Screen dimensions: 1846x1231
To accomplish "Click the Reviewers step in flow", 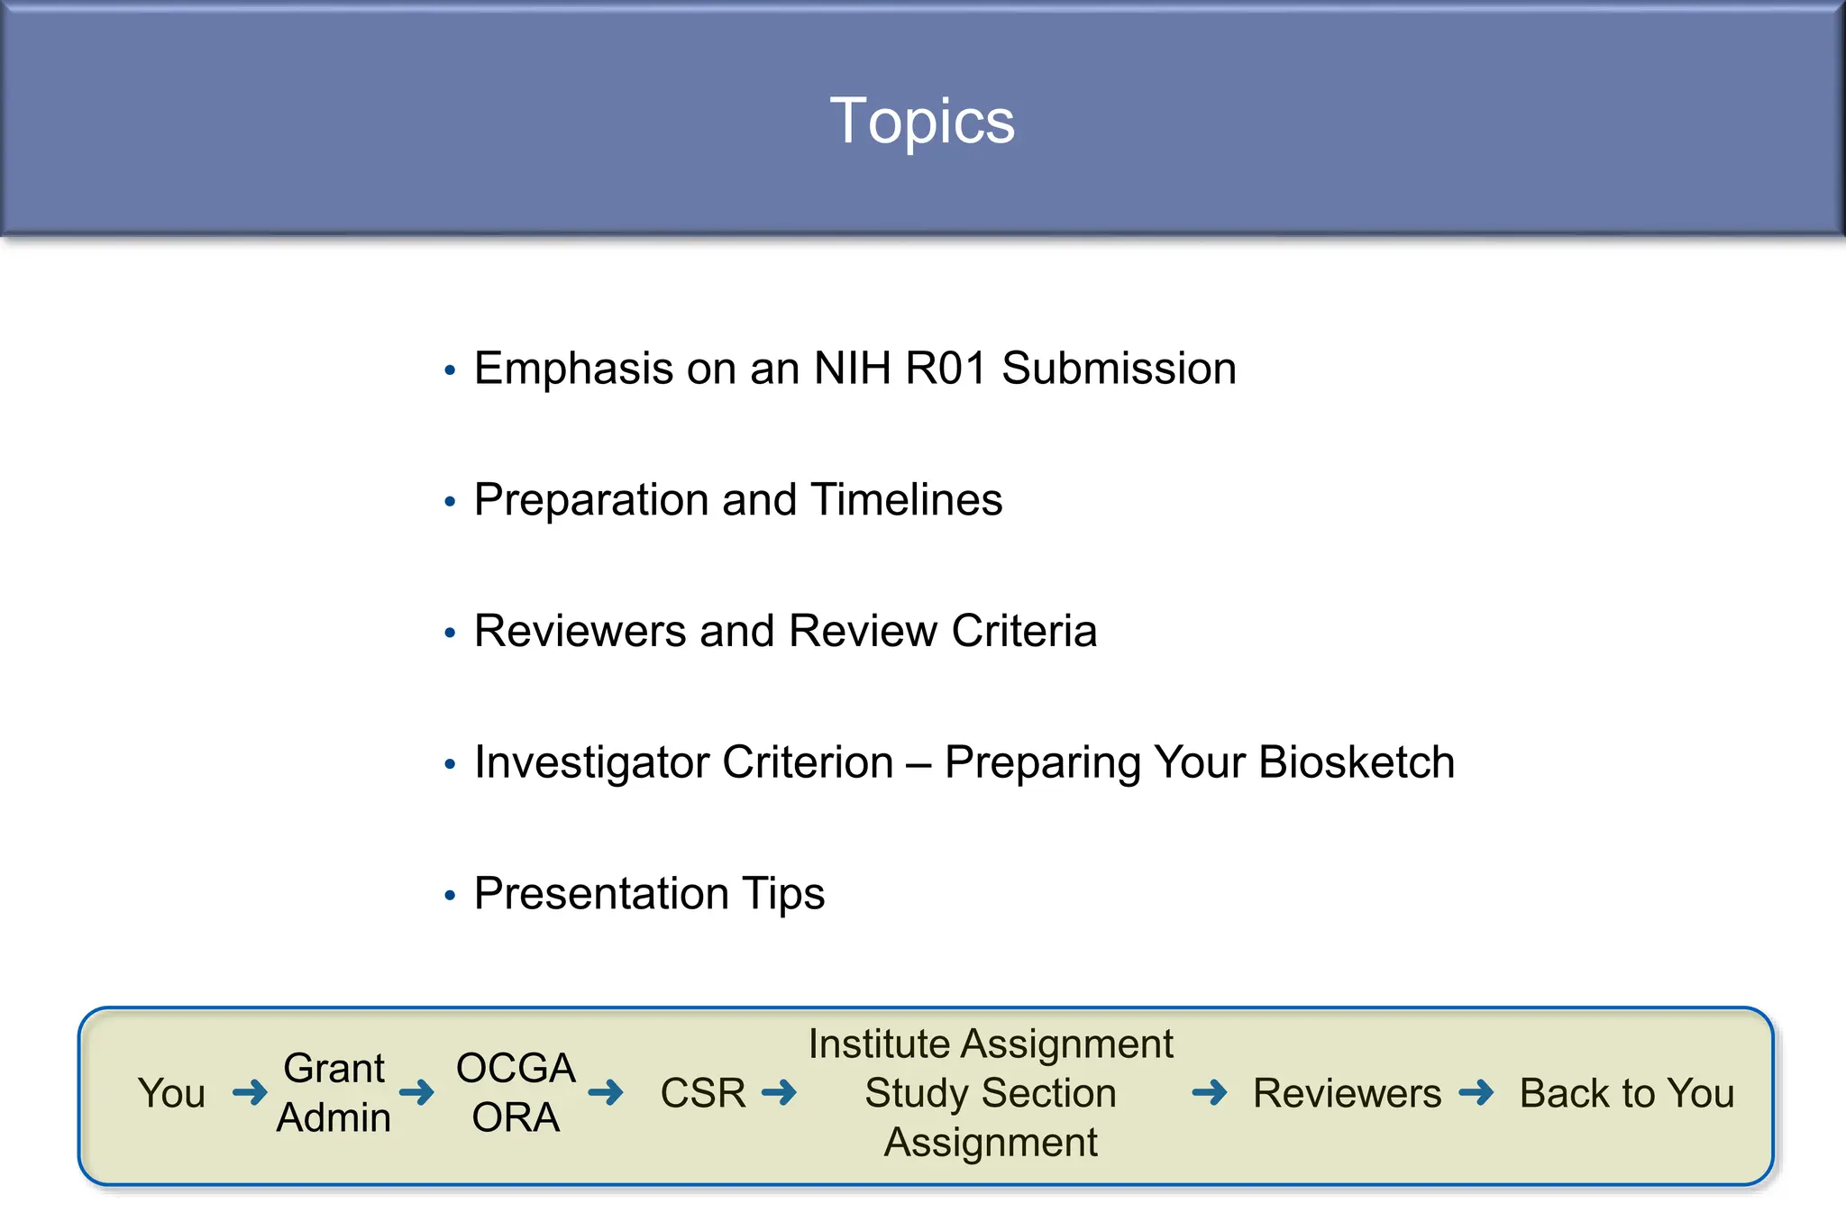I will click(1347, 1093).
